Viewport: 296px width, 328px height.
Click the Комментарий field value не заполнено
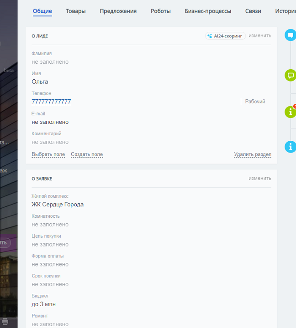click(x=50, y=142)
